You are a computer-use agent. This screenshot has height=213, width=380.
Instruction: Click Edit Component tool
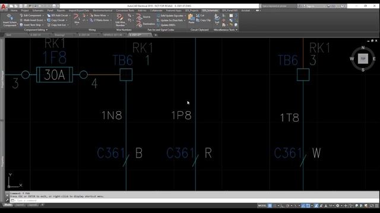tap(30, 15)
